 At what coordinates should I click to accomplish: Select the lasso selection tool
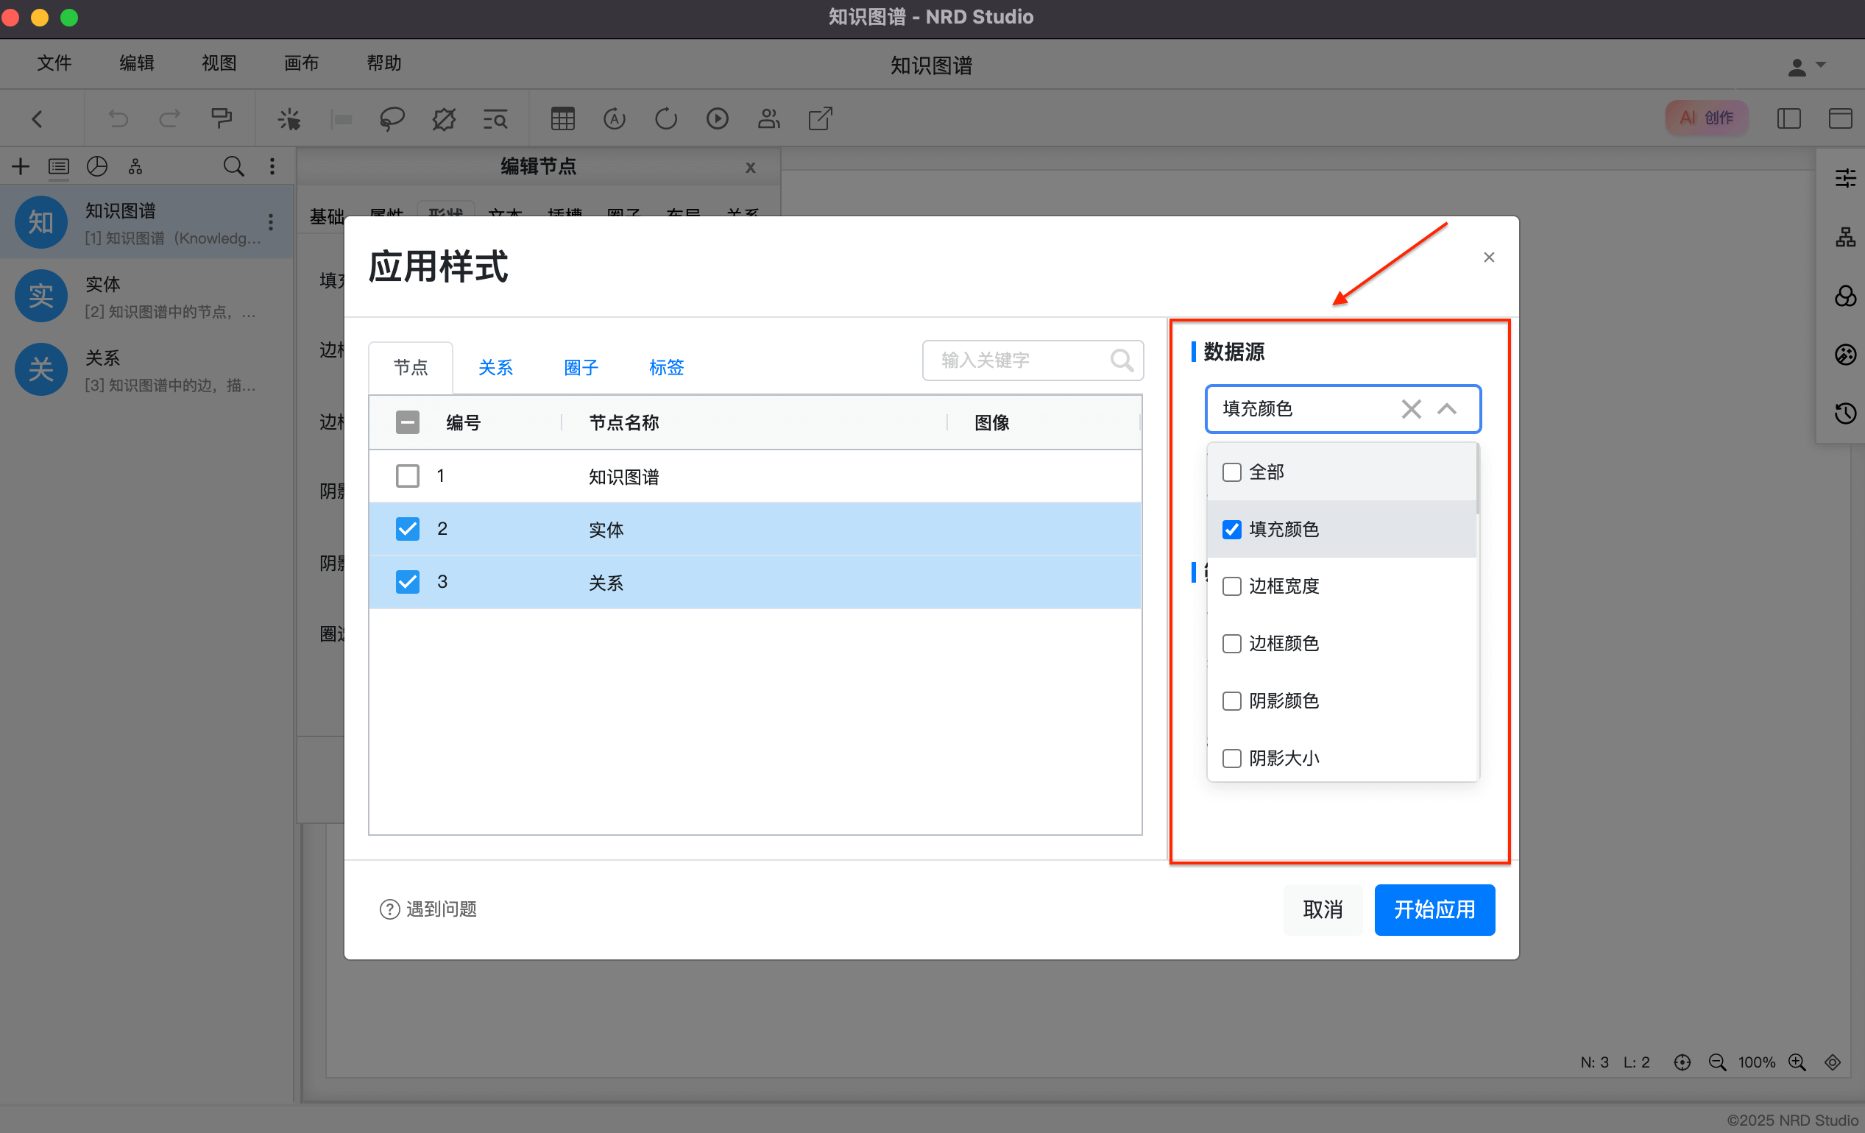tap(392, 119)
